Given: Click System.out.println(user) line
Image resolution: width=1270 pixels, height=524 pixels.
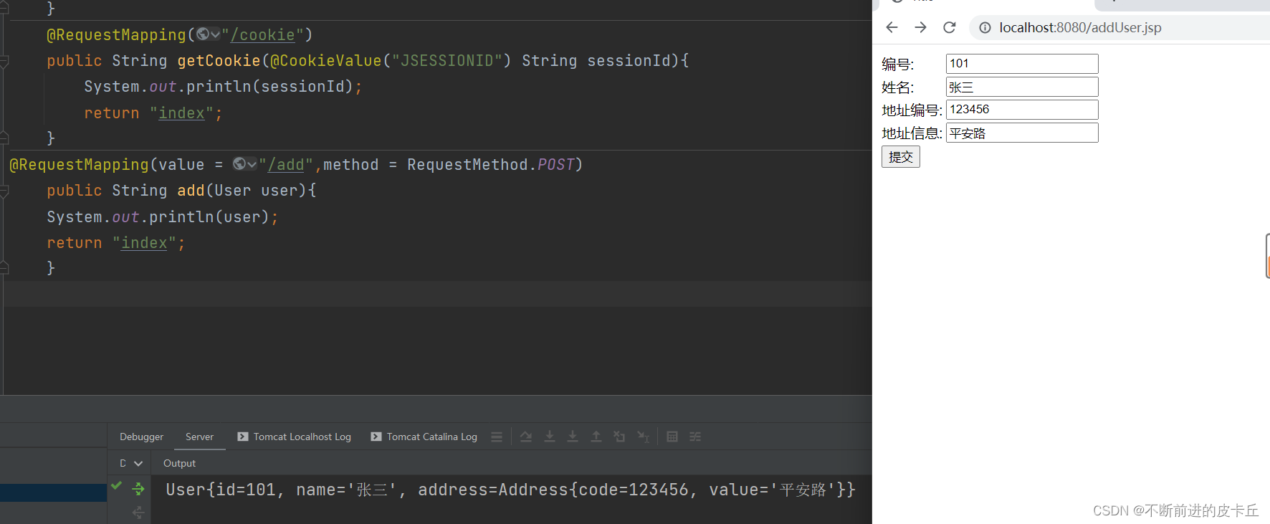Looking at the screenshot, I should click(x=162, y=217).
